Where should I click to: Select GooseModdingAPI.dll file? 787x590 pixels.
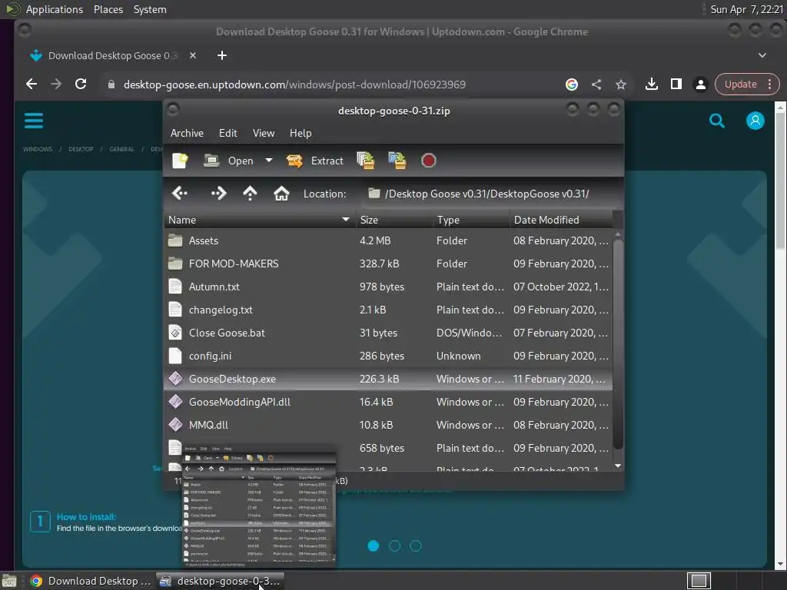(x=388, y=403)
